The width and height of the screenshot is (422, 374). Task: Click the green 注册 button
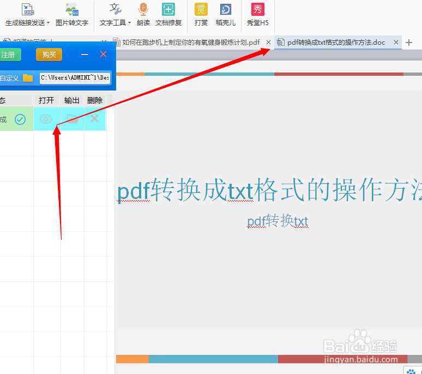click(x=10, y=55)
